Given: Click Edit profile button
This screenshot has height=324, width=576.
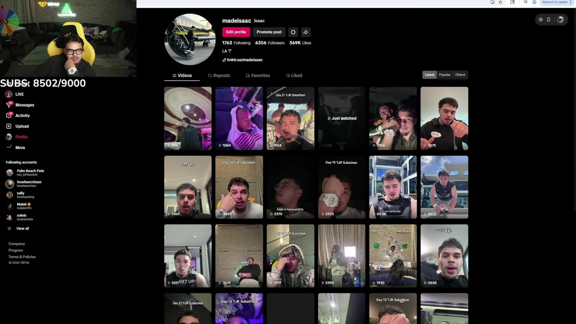Looking at the screenshot, I should 236,32.
